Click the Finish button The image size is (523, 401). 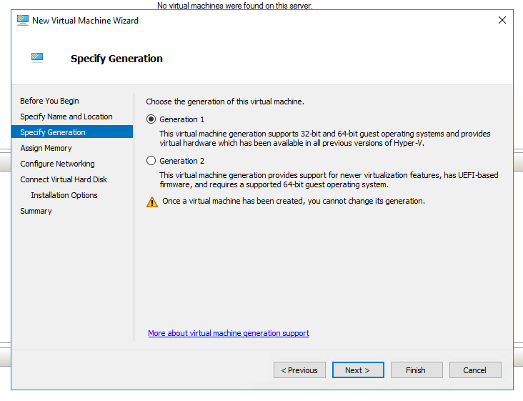417,370
